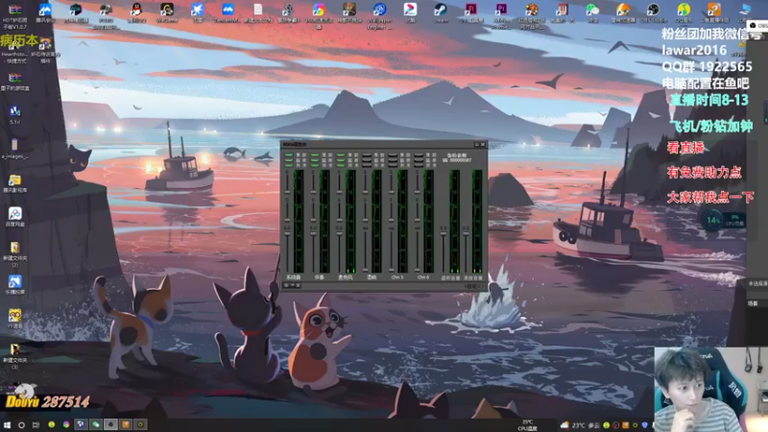Open the QQ音乐 desktop shortcut

tap(684, 10)
